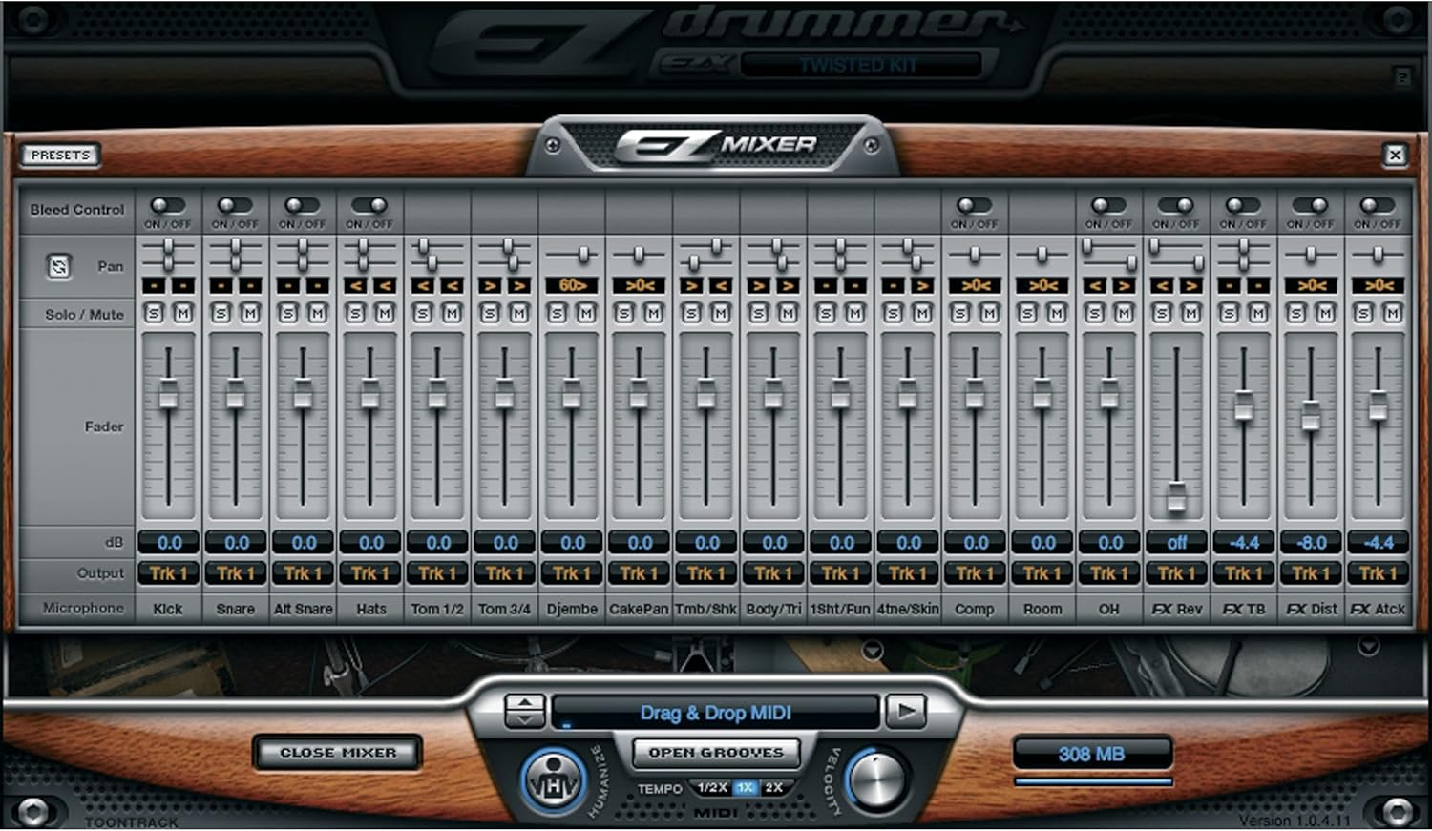Set tempo to 1X
1432x831 pixels.
pyautogui.click(x=746, y=788)
